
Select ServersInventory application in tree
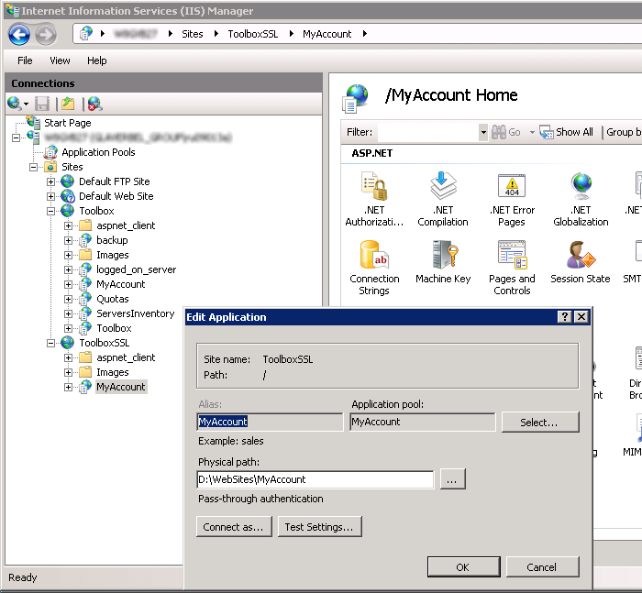[x=136, y=313]
